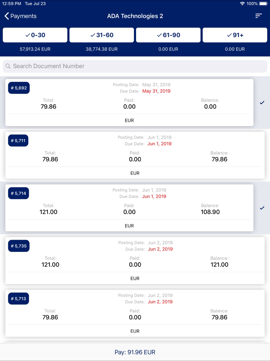Viewport: 270px width, 361px height.
Task: Tap the #5,692 document number badge
Action: click(x=19, y=88)
